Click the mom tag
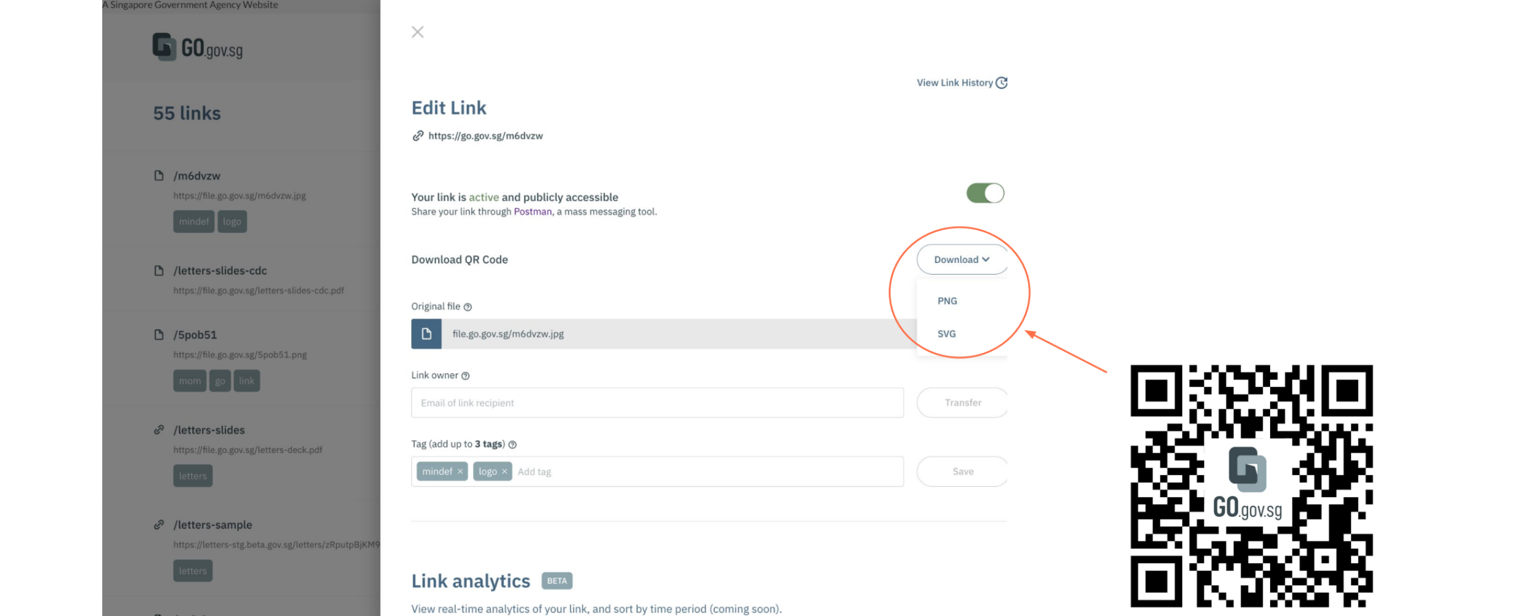The image size is (1540, 616). [190, 381]
